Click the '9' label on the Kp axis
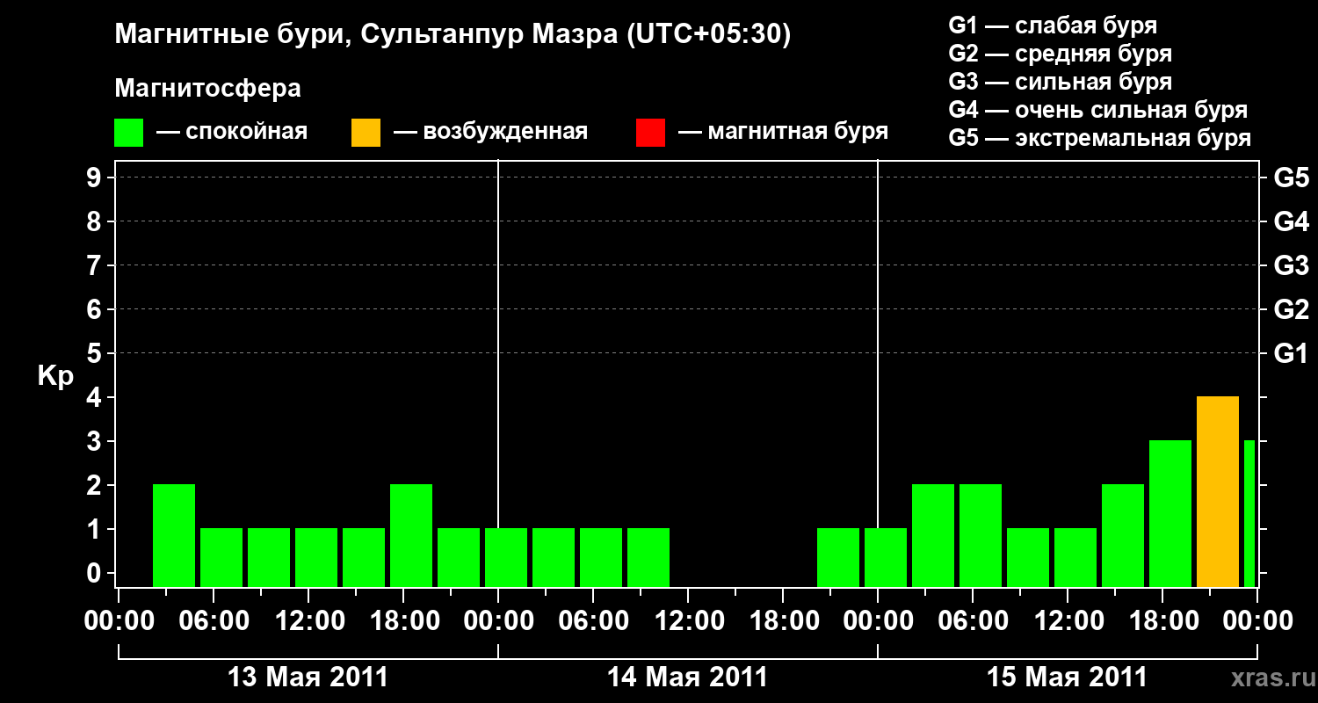1318x703 pixels. [x=96, y=178]
